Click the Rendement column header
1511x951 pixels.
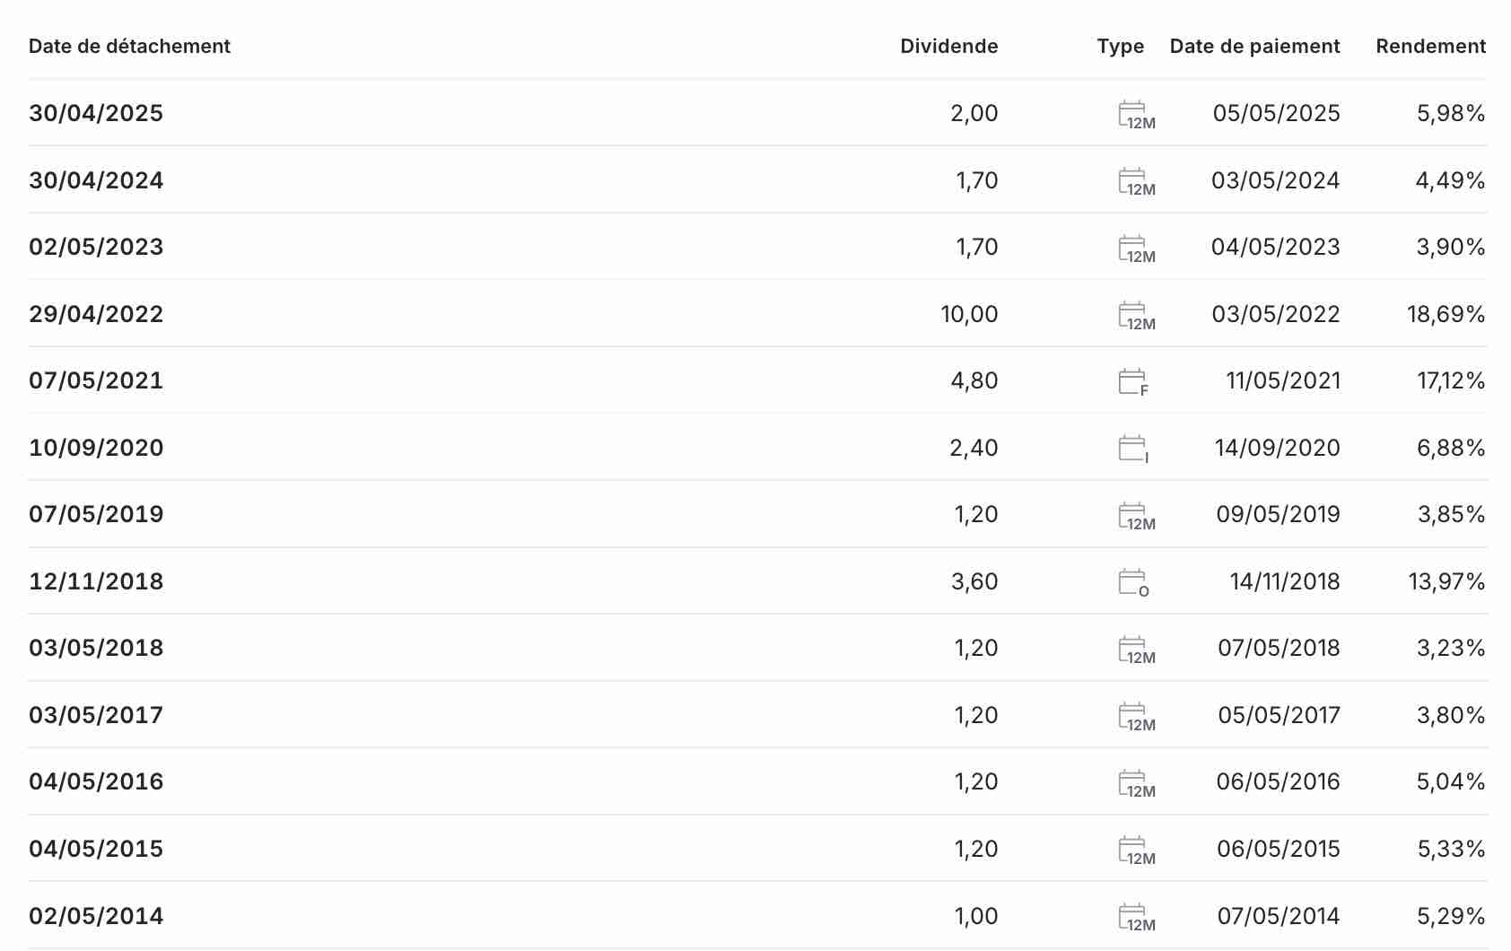[x=1430, y=47]
